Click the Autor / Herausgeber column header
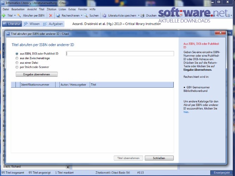Screen dimensions: 235x176 [75, 84]
